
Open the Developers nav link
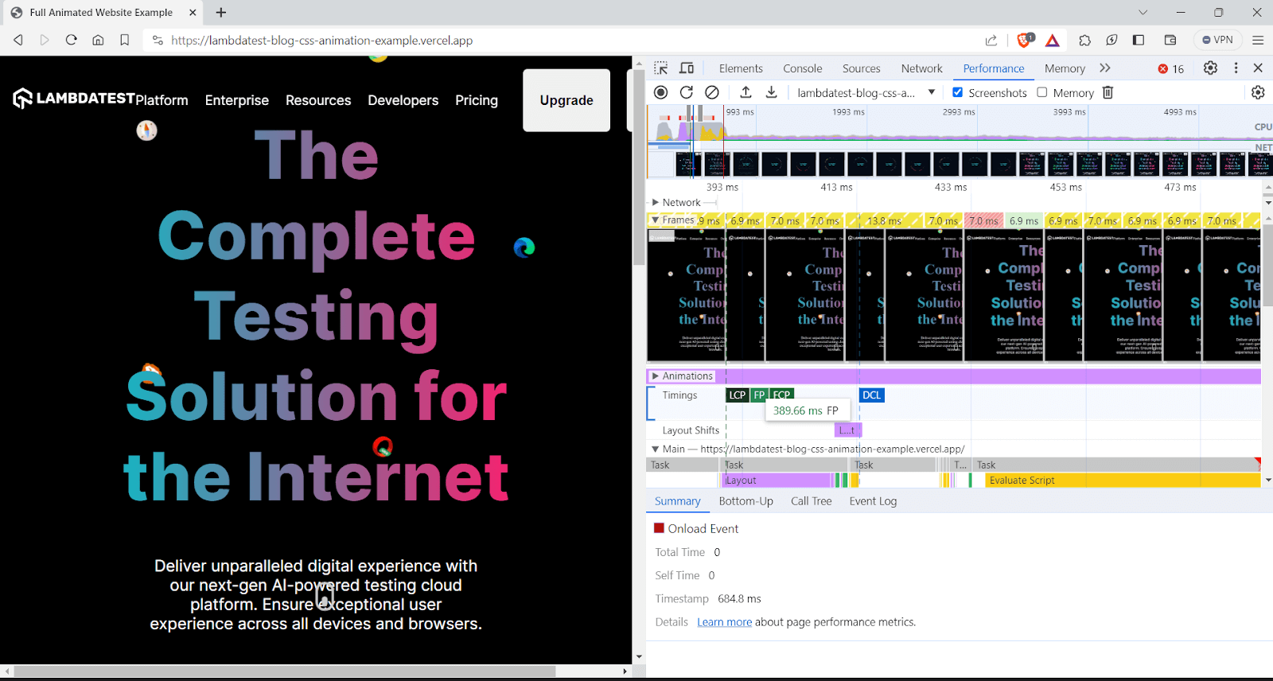click(403, 100)
